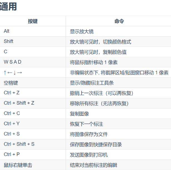
Task: Click 非编辑状态下 move screenshot area text
Action: [x=119, y=73]
